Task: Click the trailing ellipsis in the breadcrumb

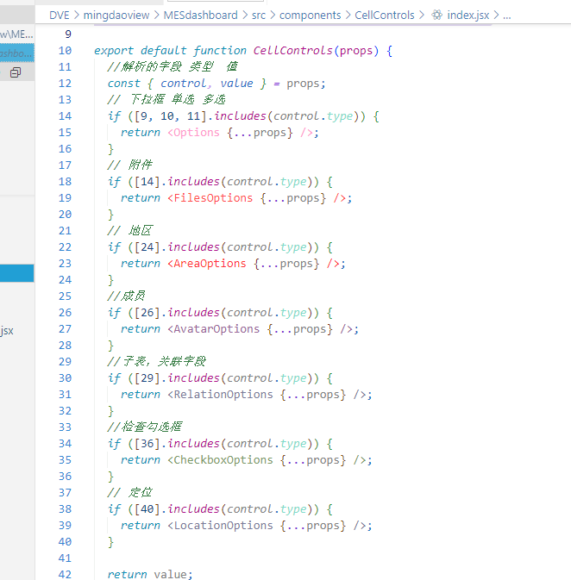Action: (x=506, y=15)
